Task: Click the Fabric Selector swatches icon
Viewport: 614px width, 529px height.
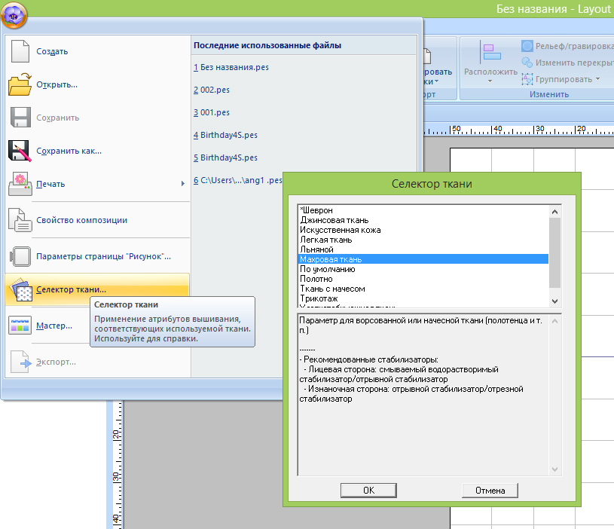Action: (20, 289)
